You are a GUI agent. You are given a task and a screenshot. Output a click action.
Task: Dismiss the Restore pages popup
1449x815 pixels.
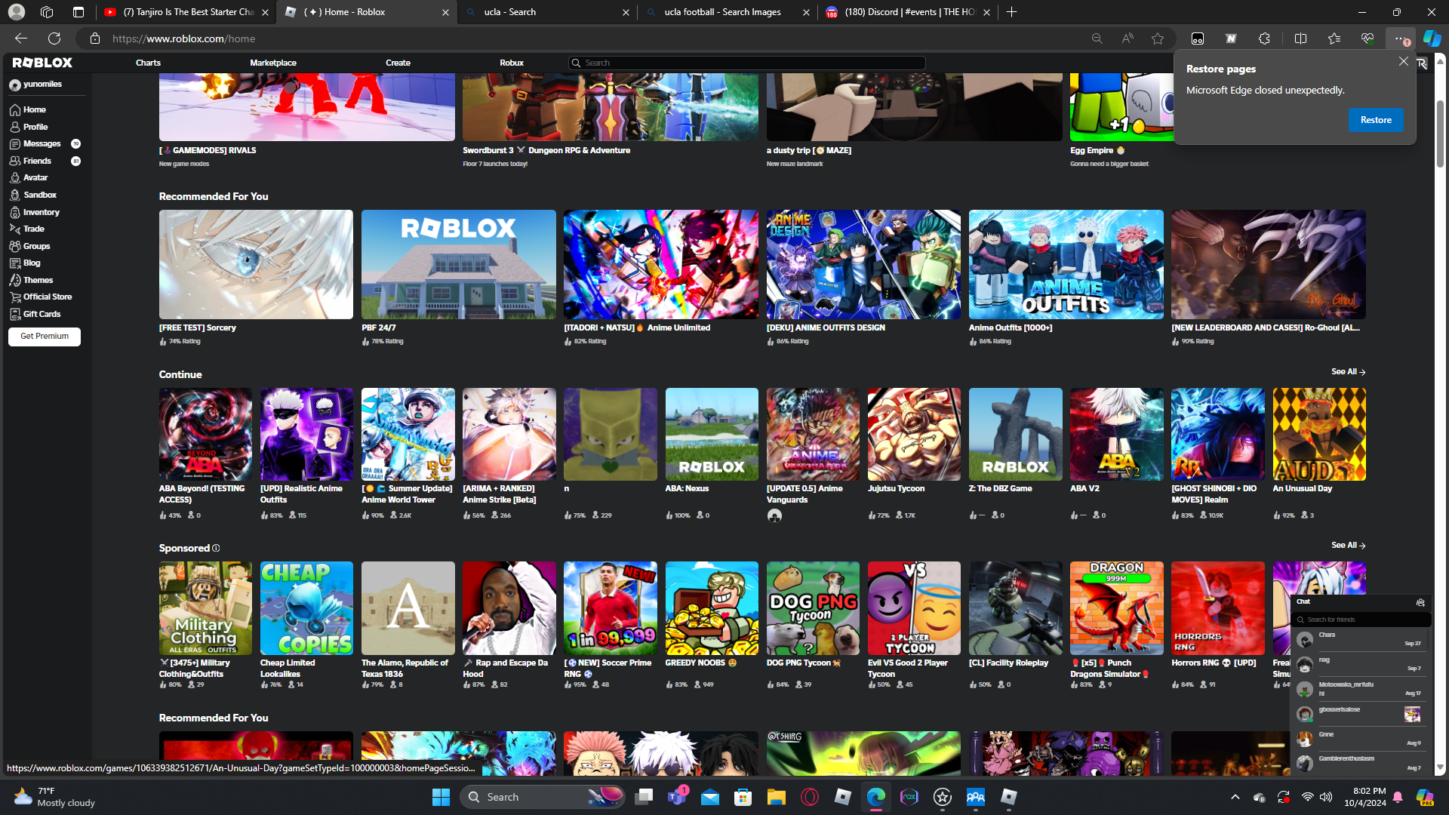(x=1403, y=61)
